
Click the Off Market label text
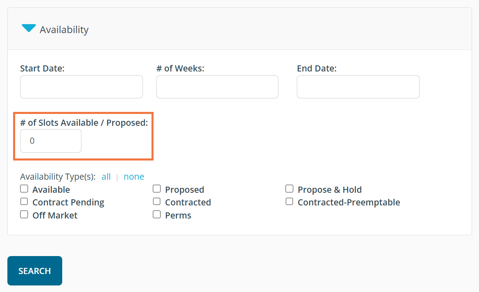(55, 215)
